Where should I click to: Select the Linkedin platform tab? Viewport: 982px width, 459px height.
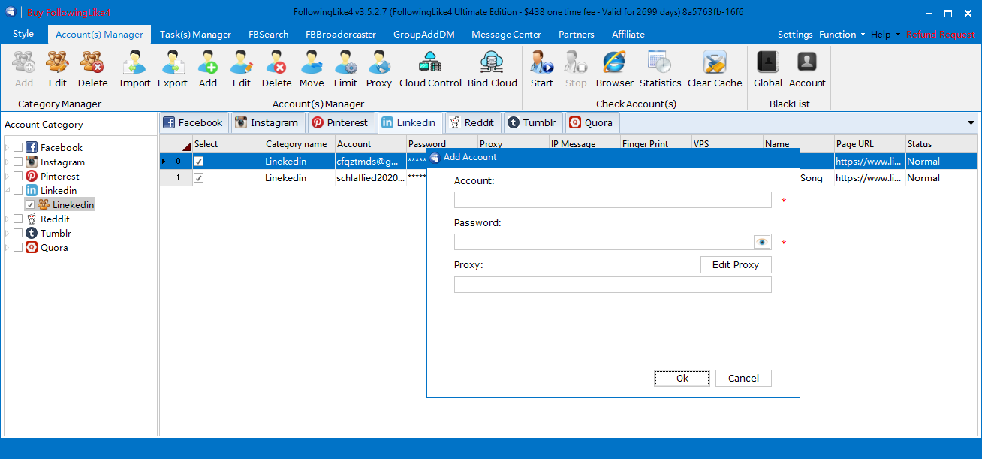(408, 122)
